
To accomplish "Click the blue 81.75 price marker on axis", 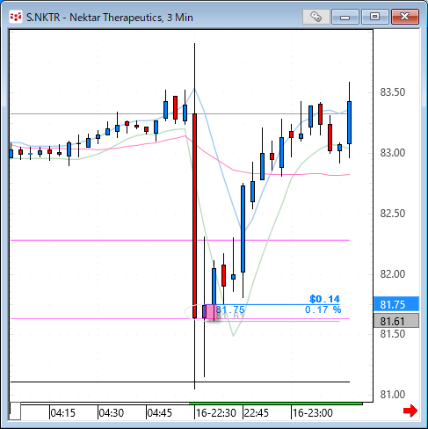I will pyautogui.click(x=396, y=304).
